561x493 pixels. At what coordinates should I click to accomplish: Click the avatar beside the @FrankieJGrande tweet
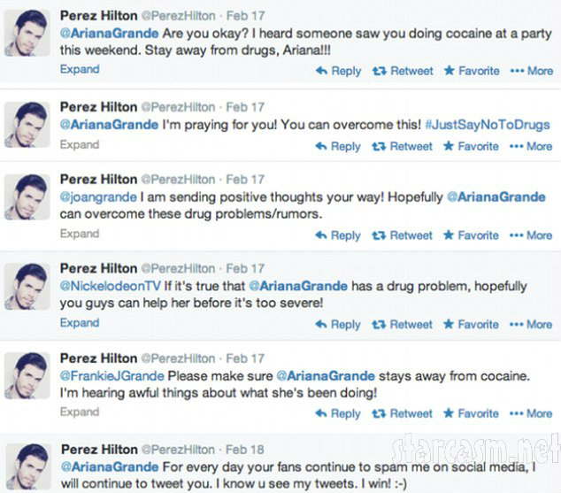pos(27,375)
